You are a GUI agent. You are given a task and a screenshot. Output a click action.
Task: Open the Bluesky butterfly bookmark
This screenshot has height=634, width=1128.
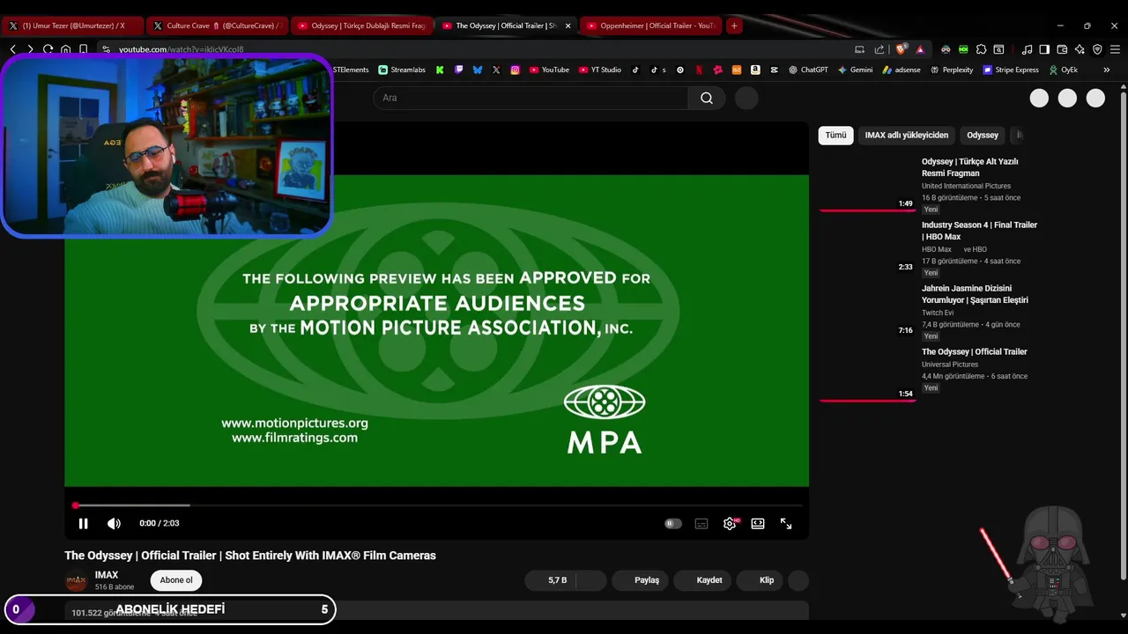[478, 70]
